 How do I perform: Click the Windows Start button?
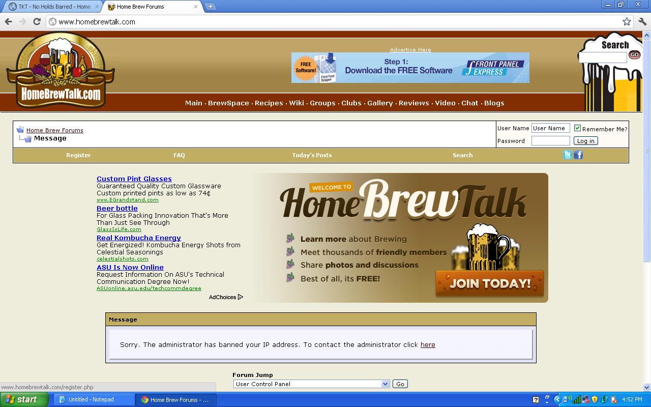[x=24, y=400]
